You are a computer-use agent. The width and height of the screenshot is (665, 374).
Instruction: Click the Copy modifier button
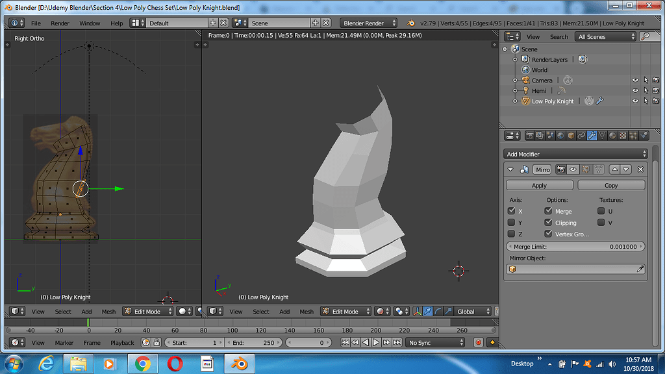point(611,185)
